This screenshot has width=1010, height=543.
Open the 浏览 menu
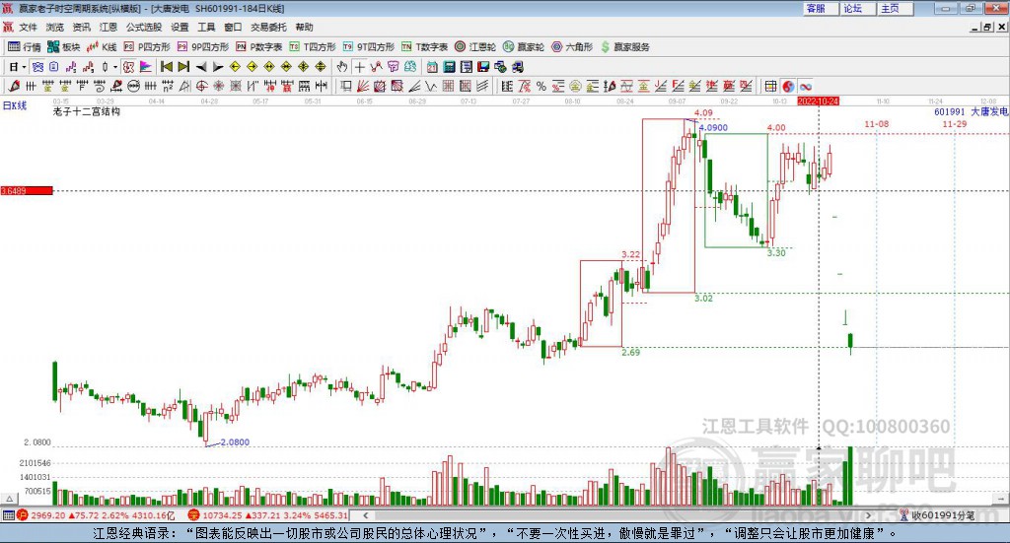pyautogui.click(x=55, y=27)
